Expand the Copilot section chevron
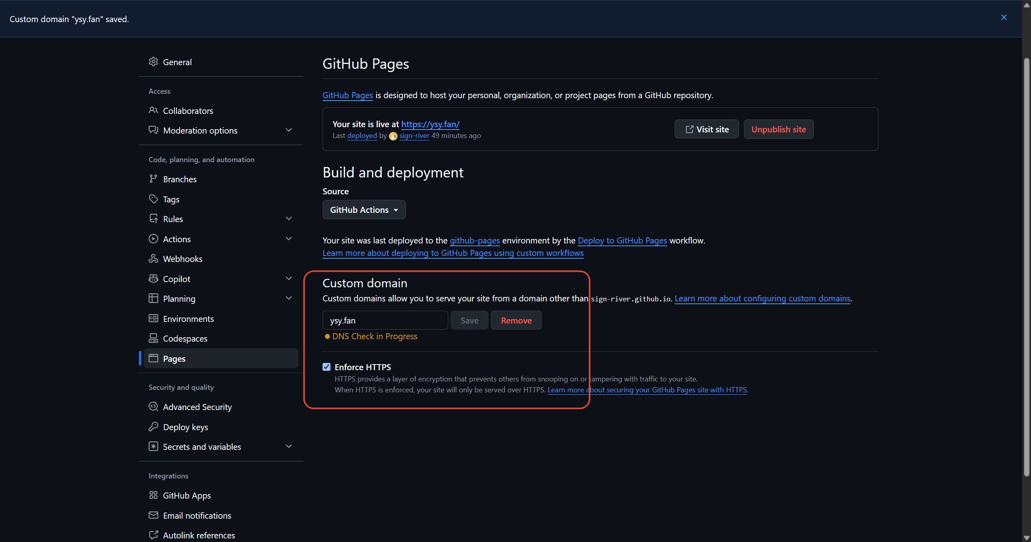 pos(289,278)
